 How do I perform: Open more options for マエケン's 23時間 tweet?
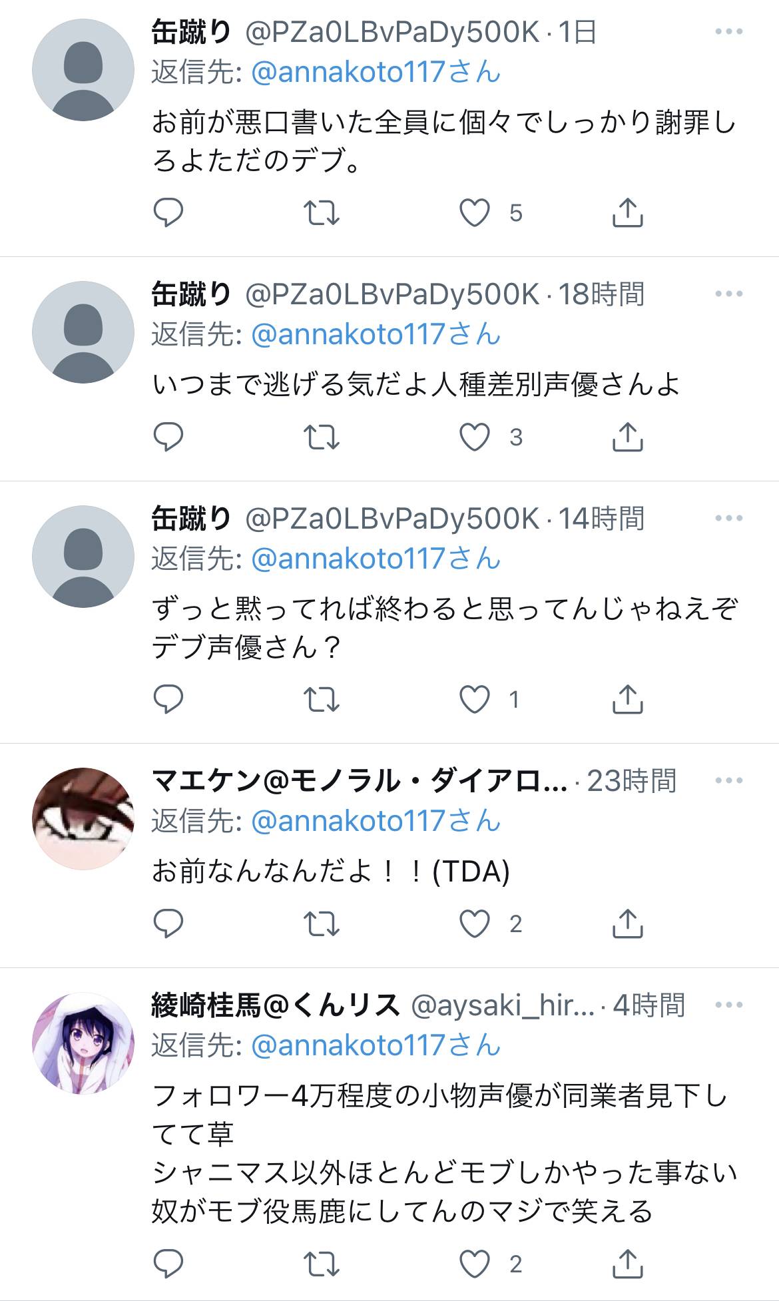[729, 780]
